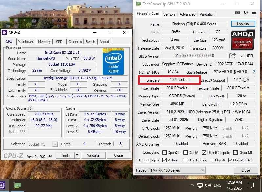Toggle the CUDA checkbox
Screen dimensions: 262x192
[185, 153]
